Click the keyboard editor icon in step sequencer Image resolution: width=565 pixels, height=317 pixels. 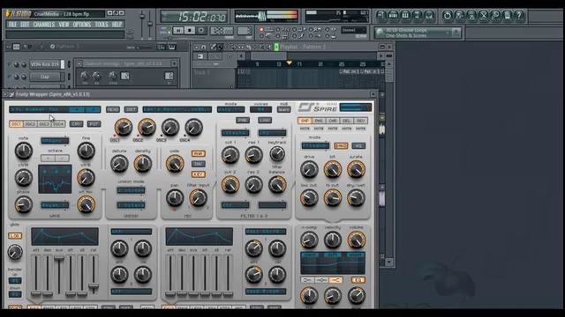(x=172, y=47)
